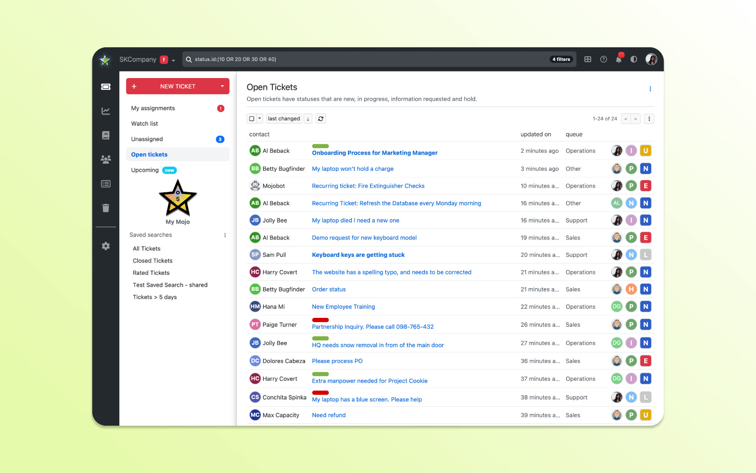Open 'Order status' ticket from Betty Bugfinder
Viewport: 756px width, 473px height.
[x=329, y=289]
